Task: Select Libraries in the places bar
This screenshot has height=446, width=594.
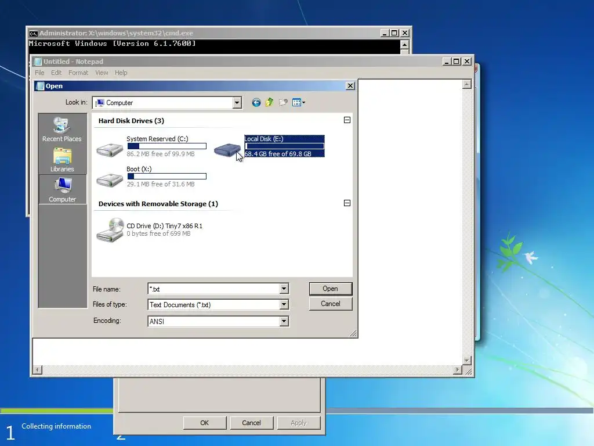Action: [x=62, y=160]
